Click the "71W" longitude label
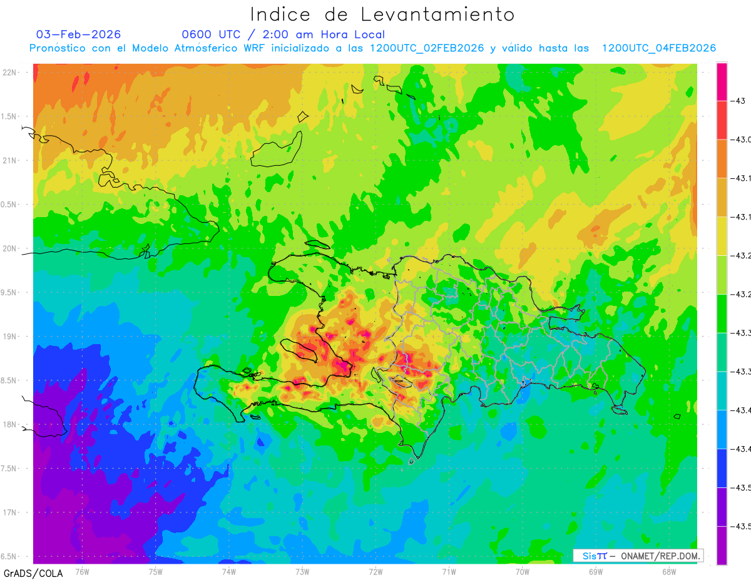This screenshot has height=580, width=751. point(449,571)
